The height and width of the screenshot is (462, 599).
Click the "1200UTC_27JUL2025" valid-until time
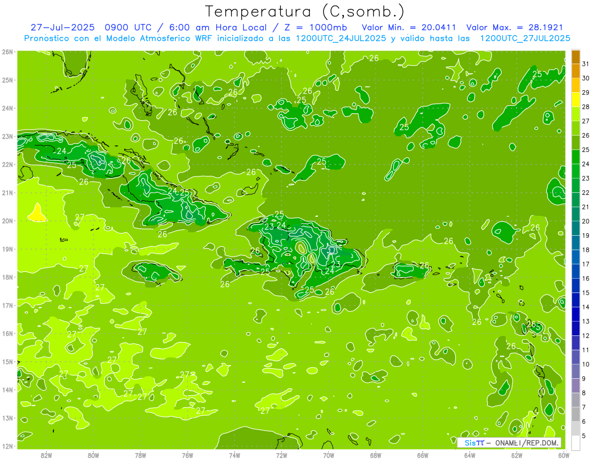pos(525,38)
